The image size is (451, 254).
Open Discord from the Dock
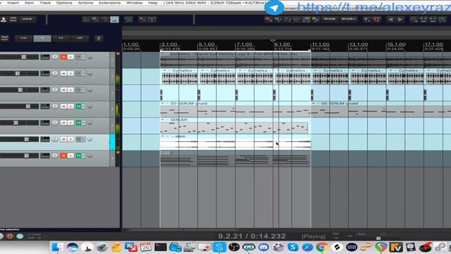[x=263, y=247]
